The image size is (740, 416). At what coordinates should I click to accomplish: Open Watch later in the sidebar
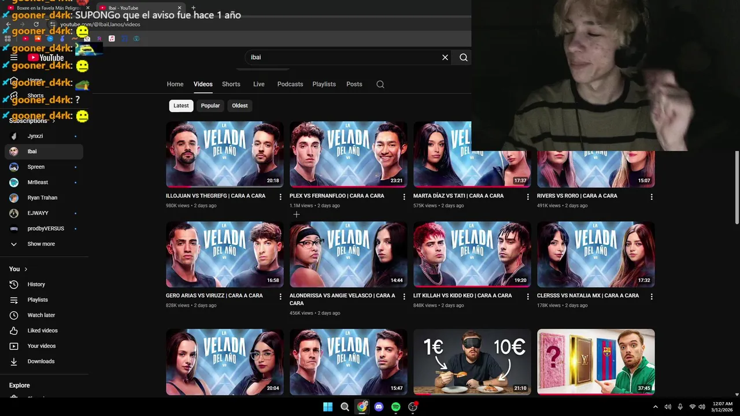(44, 315)
